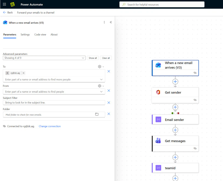Click the Outlook icon on trigger card
Image resolution: width=223 pixels, height=181 pixels.
[x=158, y=65]
